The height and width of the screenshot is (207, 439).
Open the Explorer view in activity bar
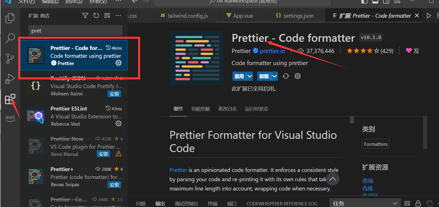pyautogui.click(x=10, y=18)
